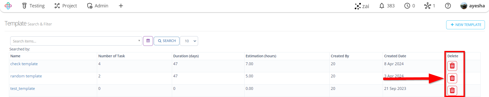Open the Admin menu
The height and width of the screenshot is (97, 489).
click(98, 6)
